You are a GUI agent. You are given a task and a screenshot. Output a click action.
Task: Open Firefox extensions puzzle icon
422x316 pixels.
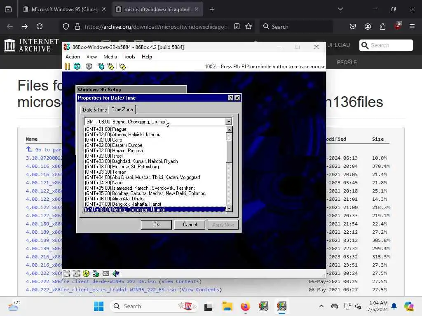(382, 27)
